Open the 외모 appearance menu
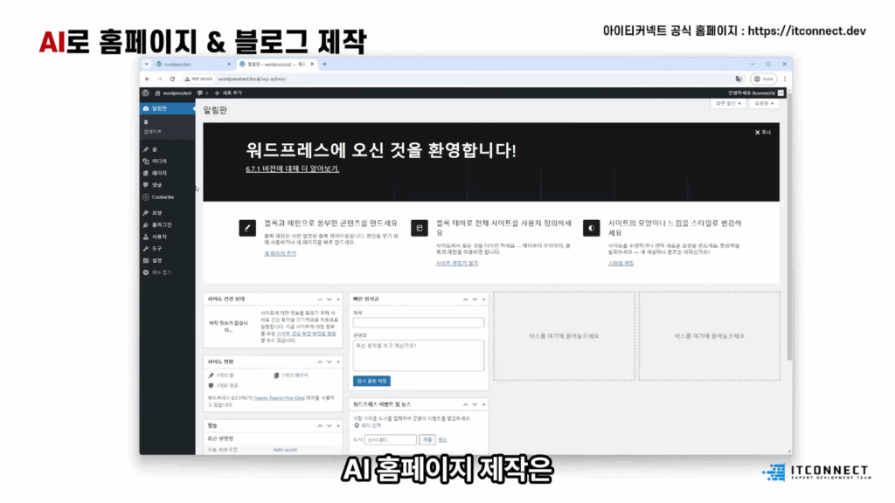 (x=167, y=213)
